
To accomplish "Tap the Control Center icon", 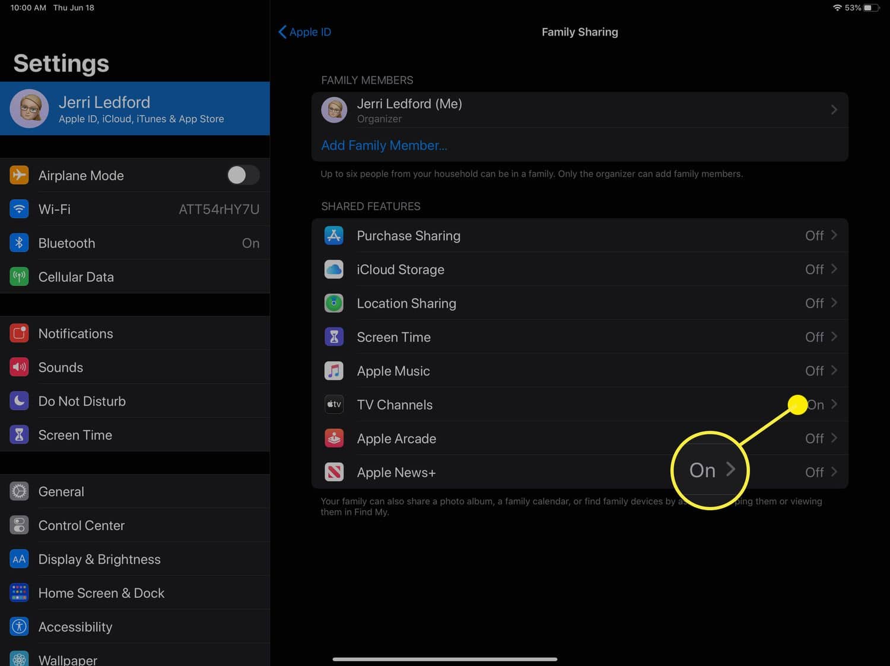I will pyautogui.click(x=19, y=526).
